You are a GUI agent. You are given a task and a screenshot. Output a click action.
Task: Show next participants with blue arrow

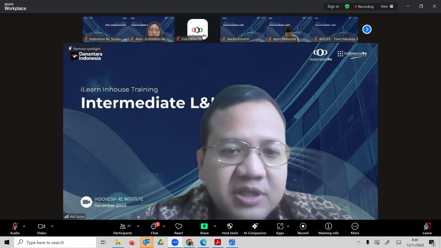click(367, 29)
